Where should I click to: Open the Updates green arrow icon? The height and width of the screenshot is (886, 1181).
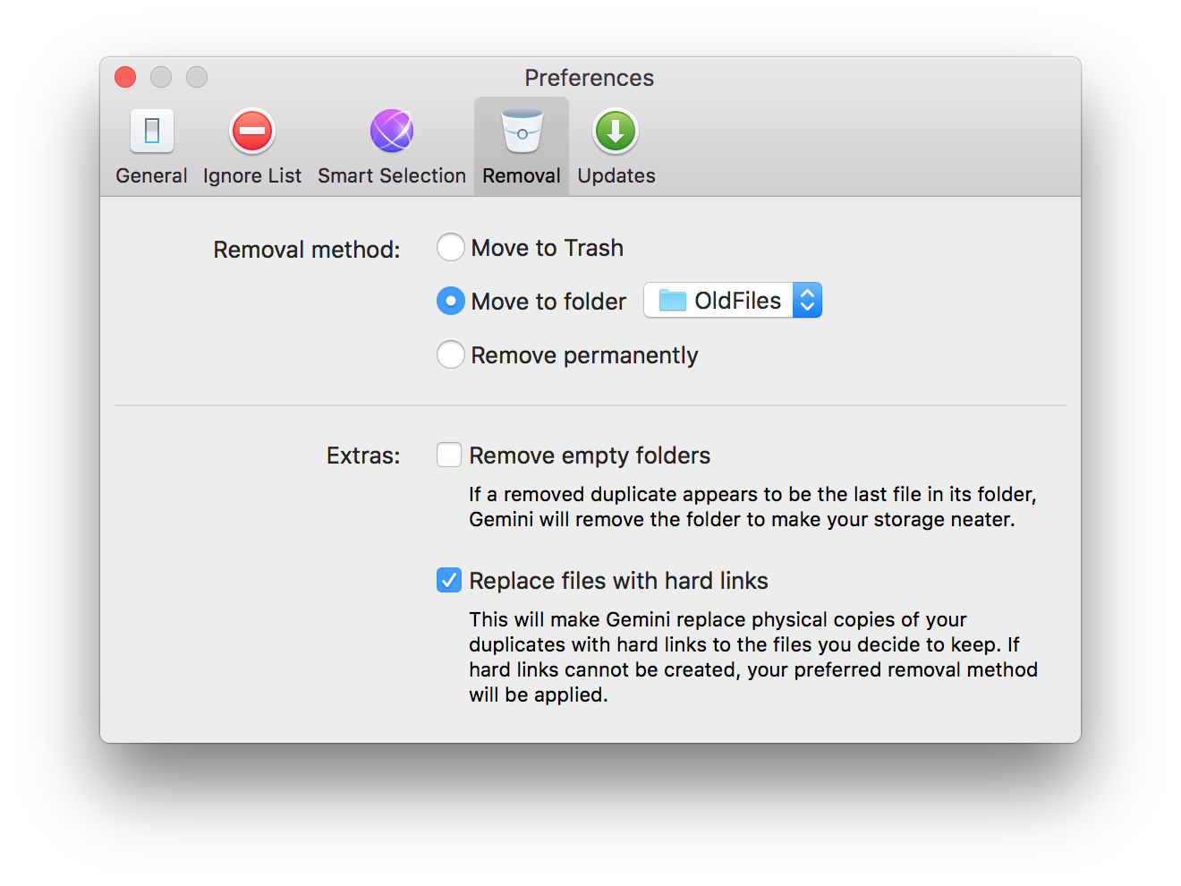click(x=616, y=132)
